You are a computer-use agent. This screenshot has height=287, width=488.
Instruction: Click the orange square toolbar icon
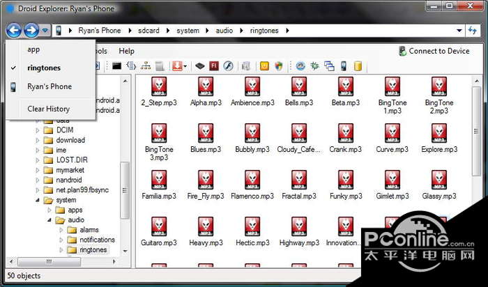click(264, 66)
